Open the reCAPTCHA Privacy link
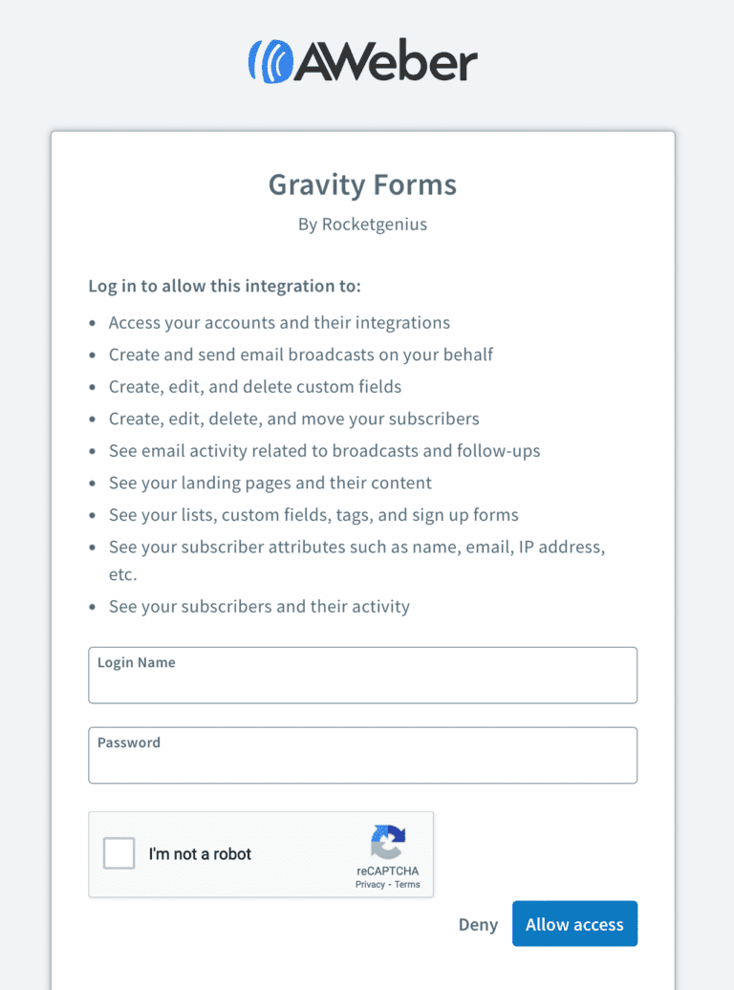Image resolution: width=734 pixels, height=990 pixels. (371, 884)
